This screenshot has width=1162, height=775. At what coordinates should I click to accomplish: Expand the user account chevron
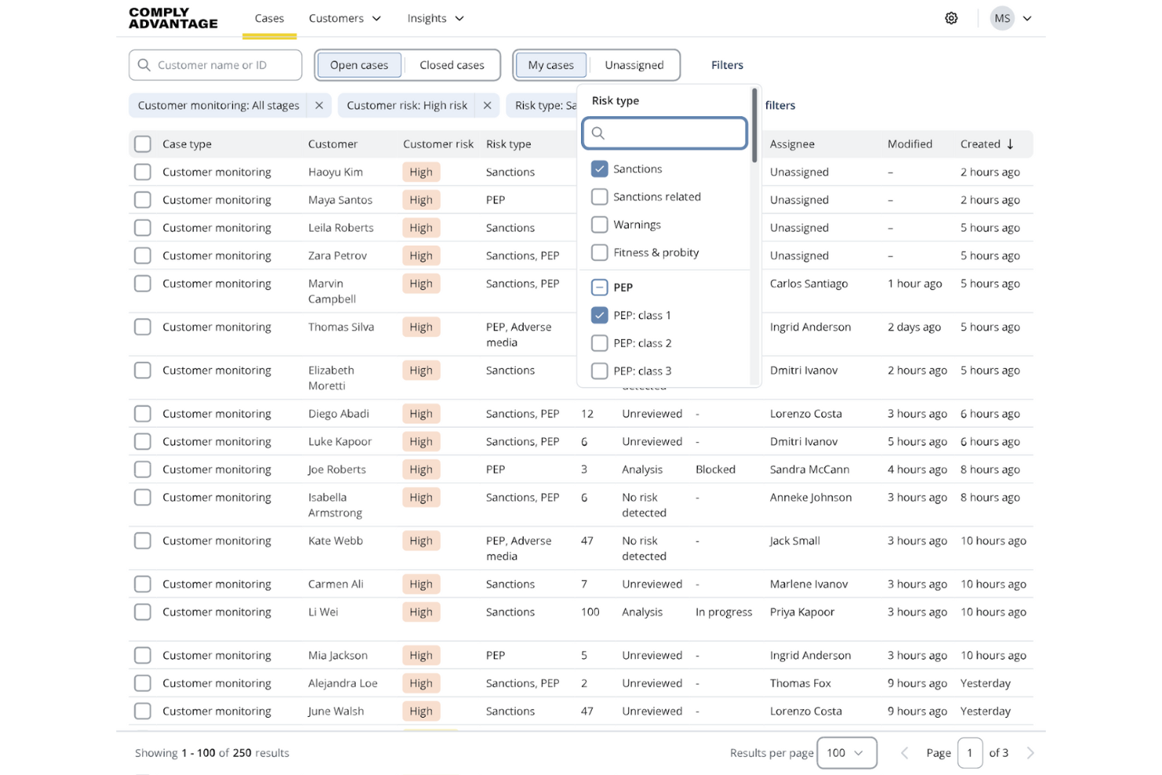click(1027, 18)
